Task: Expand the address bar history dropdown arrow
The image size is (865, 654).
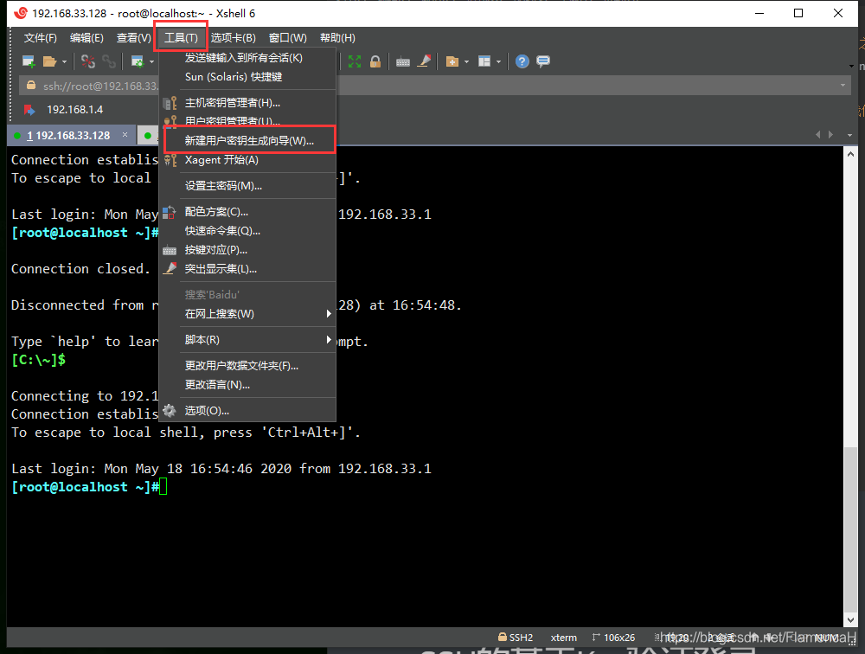Action: (x=843, y=86)
